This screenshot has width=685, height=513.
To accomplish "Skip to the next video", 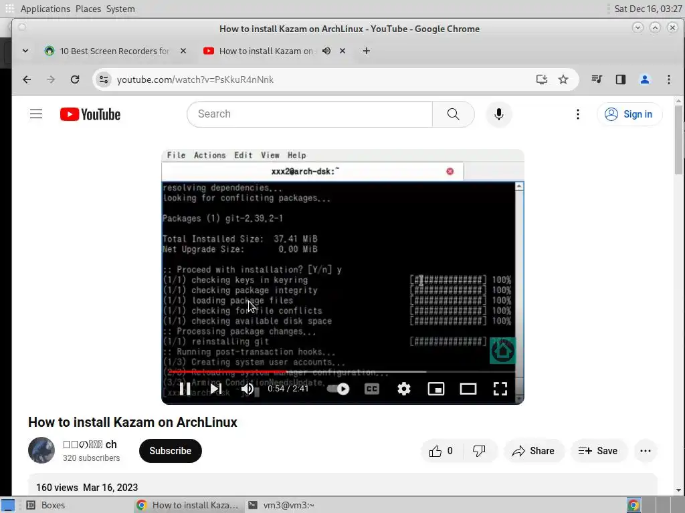I will tap(216, 389).
